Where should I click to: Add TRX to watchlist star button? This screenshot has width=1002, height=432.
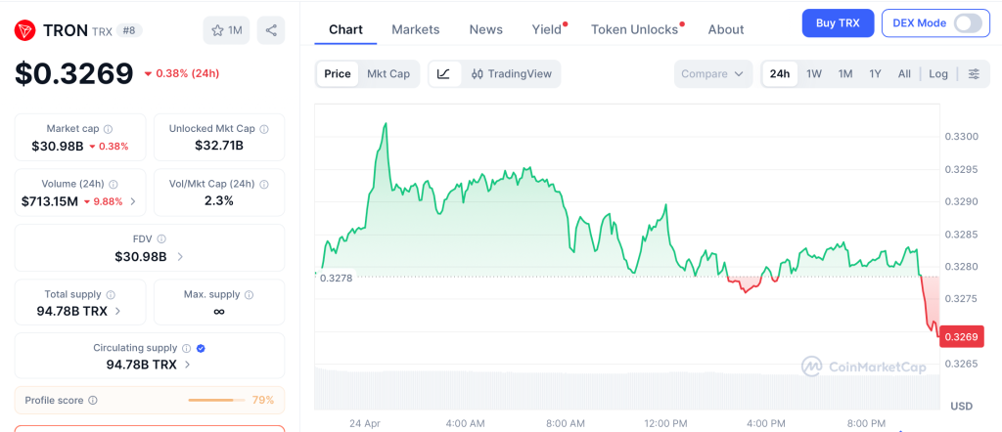(x=226, y=30)
